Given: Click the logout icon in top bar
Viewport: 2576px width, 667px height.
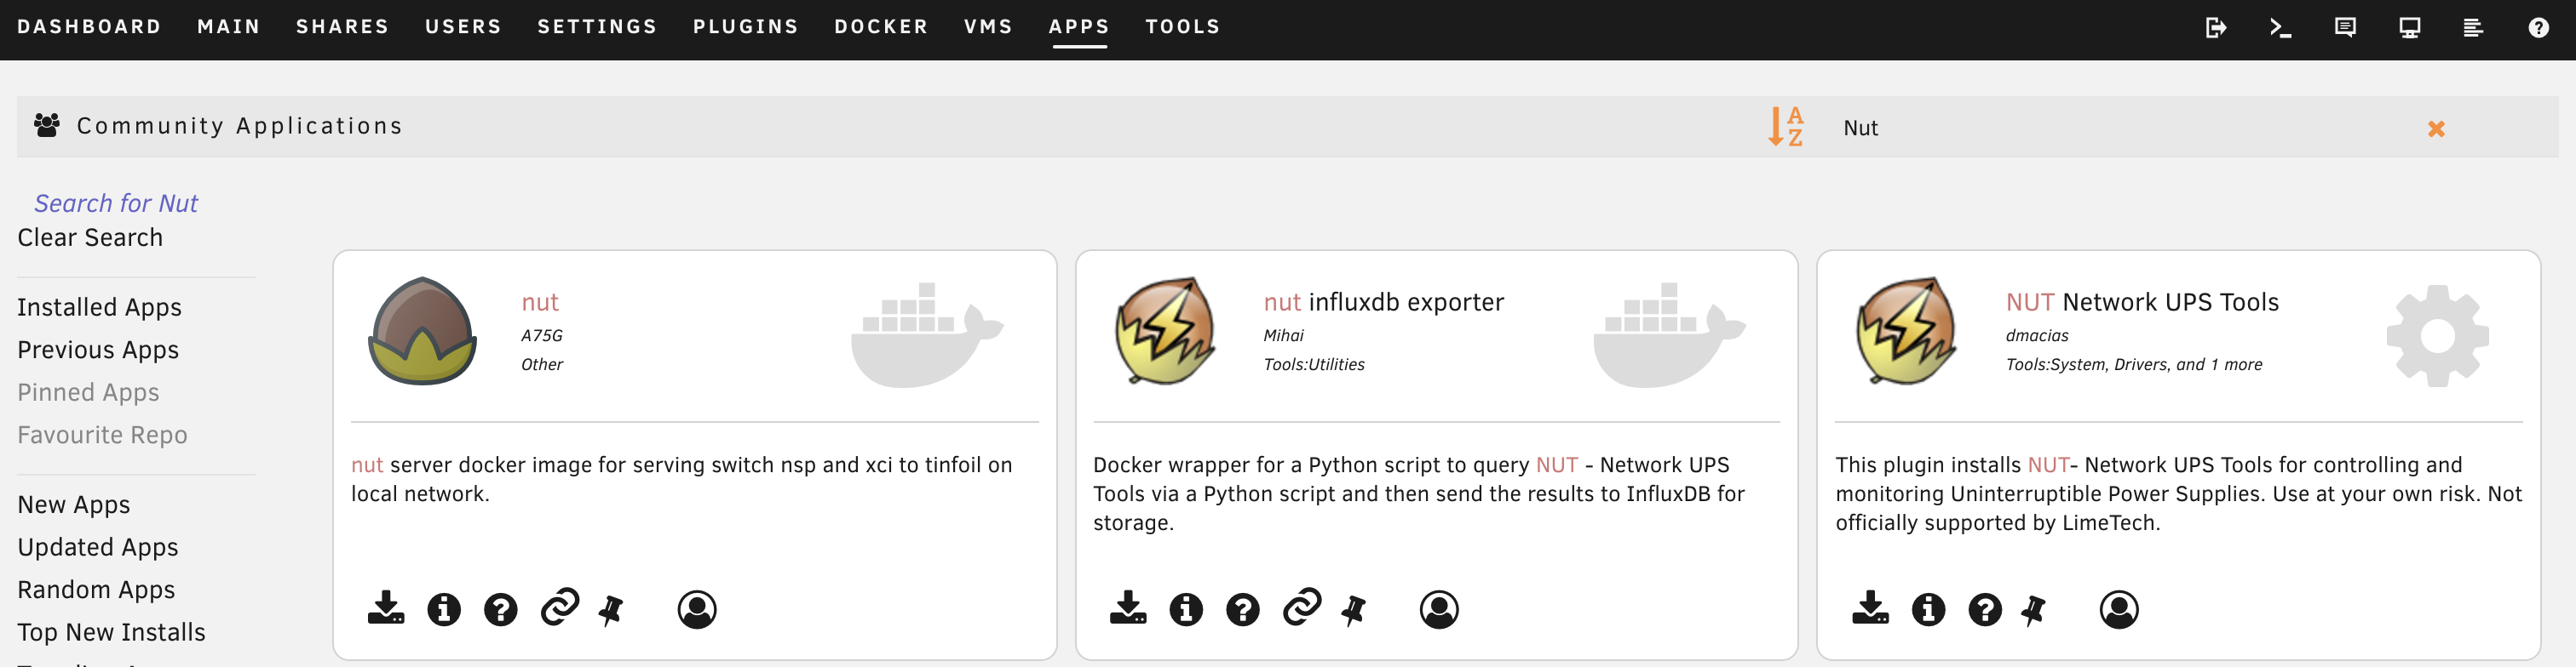Looking at the screenshot, I should click(x=2216, y=28).
